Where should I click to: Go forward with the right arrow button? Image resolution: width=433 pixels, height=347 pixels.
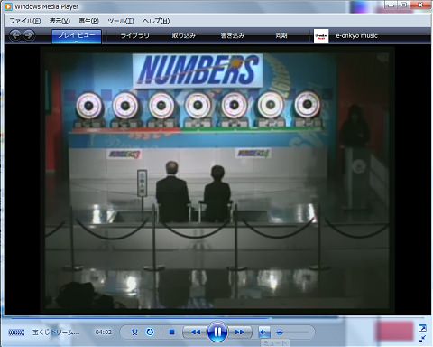29,35
